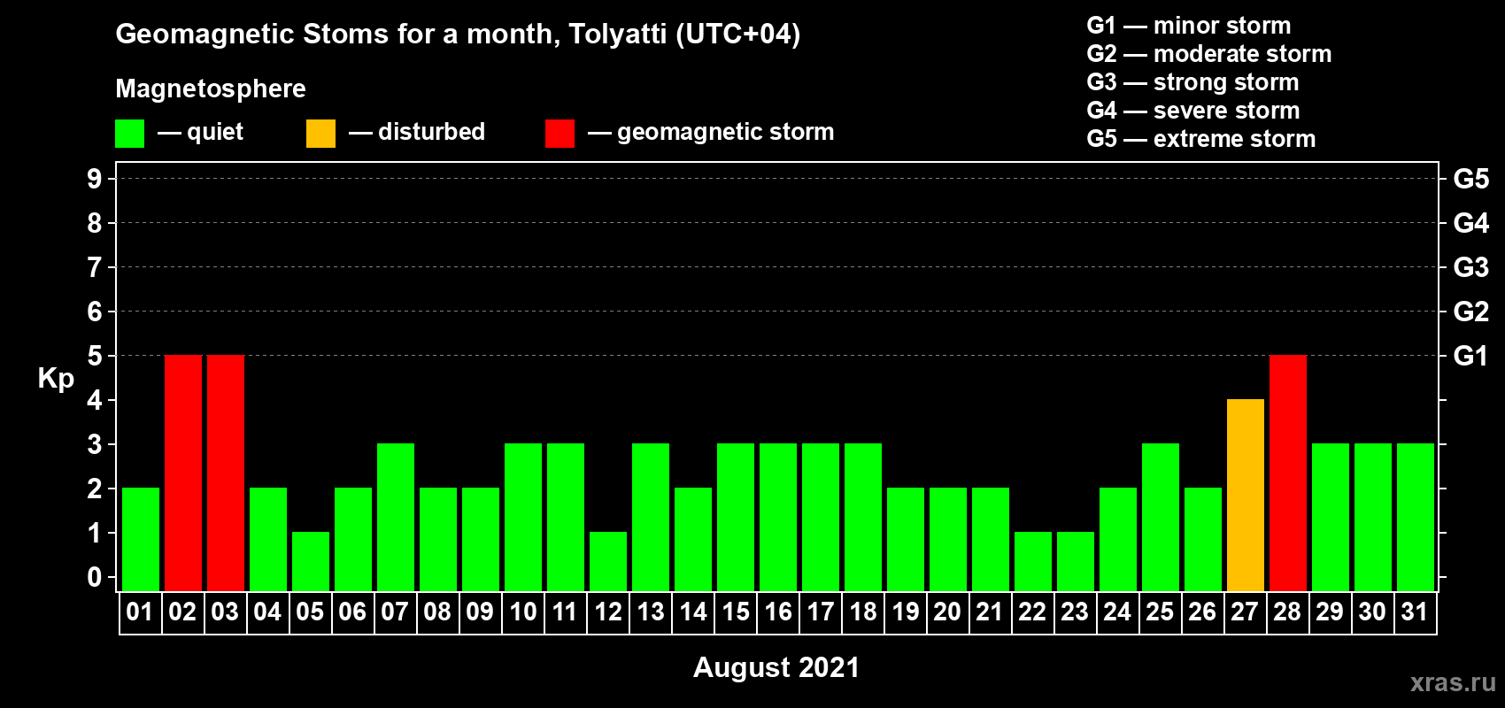1505x708 pixels.
Task: Select the red bar for August 03
Action: [x=226, y=473]
